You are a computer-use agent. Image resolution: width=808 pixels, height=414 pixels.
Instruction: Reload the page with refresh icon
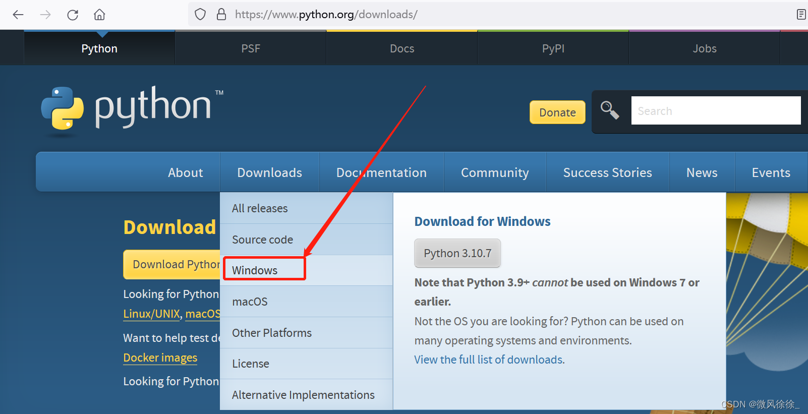[73, 15]
